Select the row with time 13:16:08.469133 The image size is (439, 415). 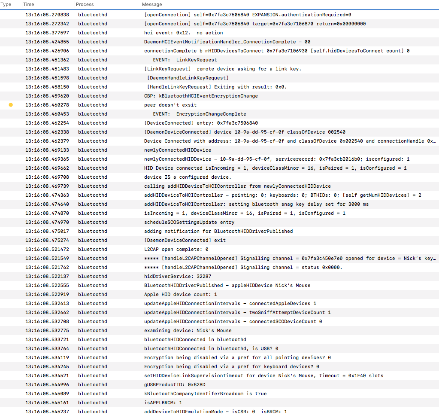(x=220, y=150)
